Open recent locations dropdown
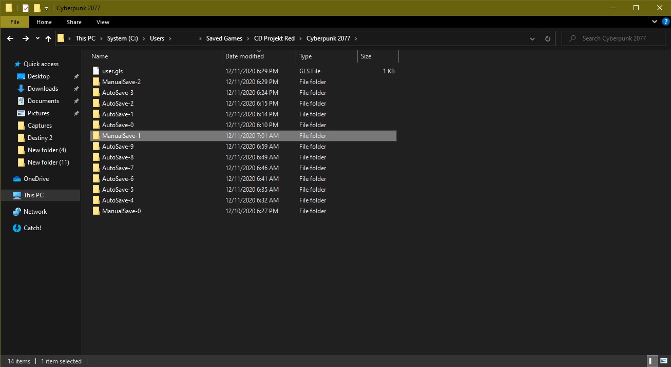The image size is (671, 367). (x=37, y=38)
